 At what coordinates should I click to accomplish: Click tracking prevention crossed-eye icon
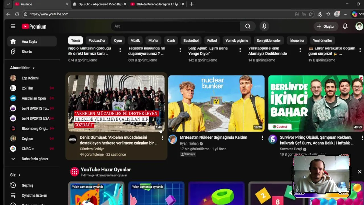tap(304, 14)
